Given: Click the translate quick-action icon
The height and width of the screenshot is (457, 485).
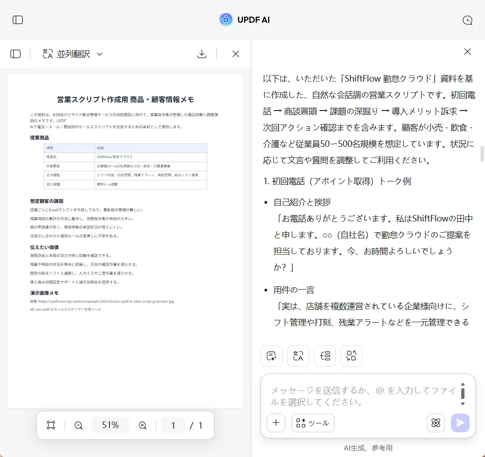Looking at the screenshot, I should 298,356.
